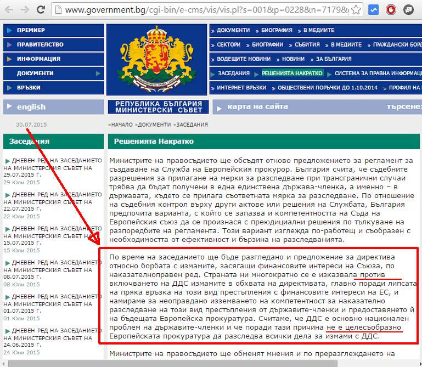
Task: Expand the ДОКУМЕНТИ sidebar menu item
Action: pos(53,73)
